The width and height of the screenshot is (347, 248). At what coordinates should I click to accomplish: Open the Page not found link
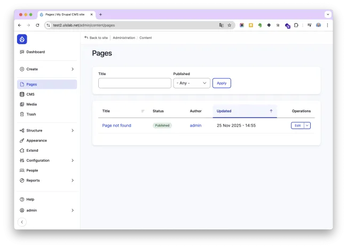tap(116, 125)
